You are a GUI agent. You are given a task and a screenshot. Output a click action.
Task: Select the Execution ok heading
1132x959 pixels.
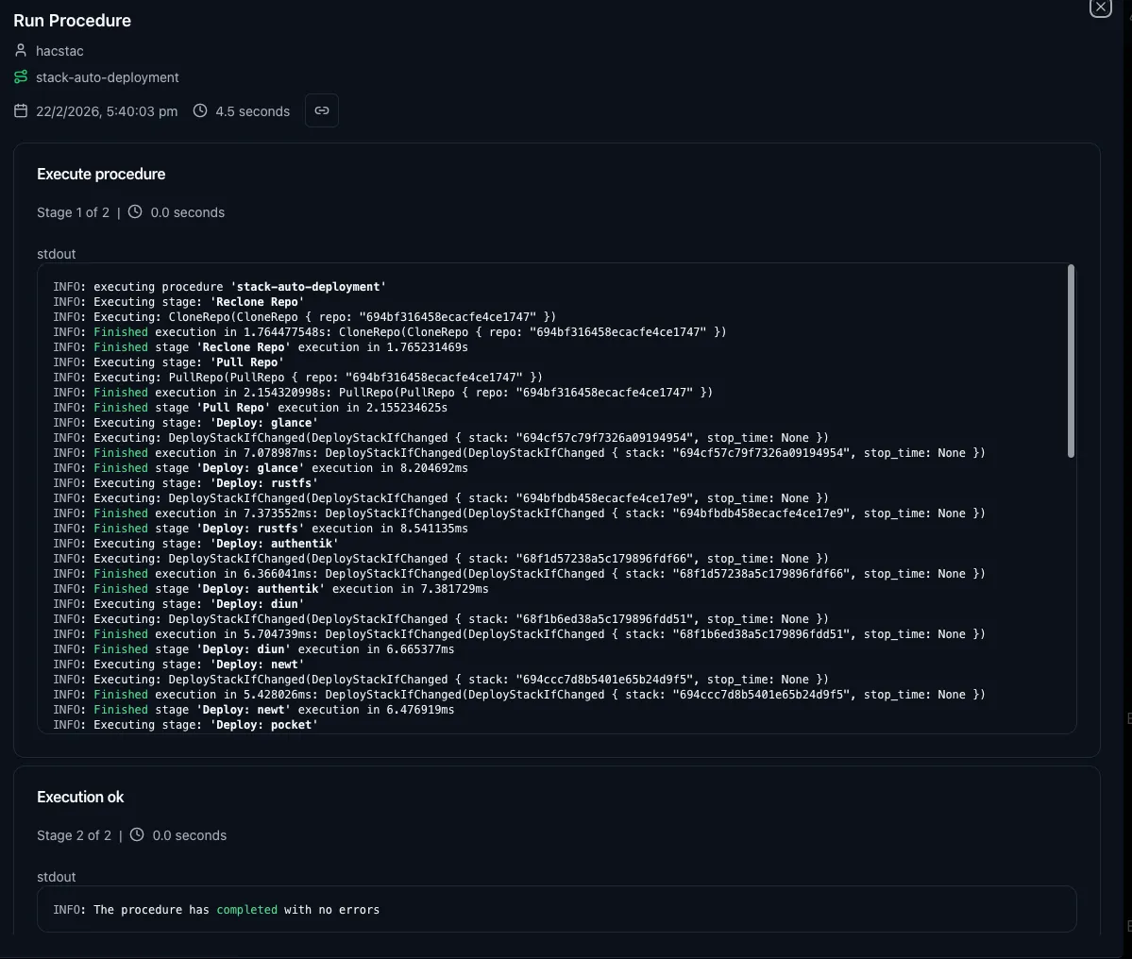tap(80, 797)
